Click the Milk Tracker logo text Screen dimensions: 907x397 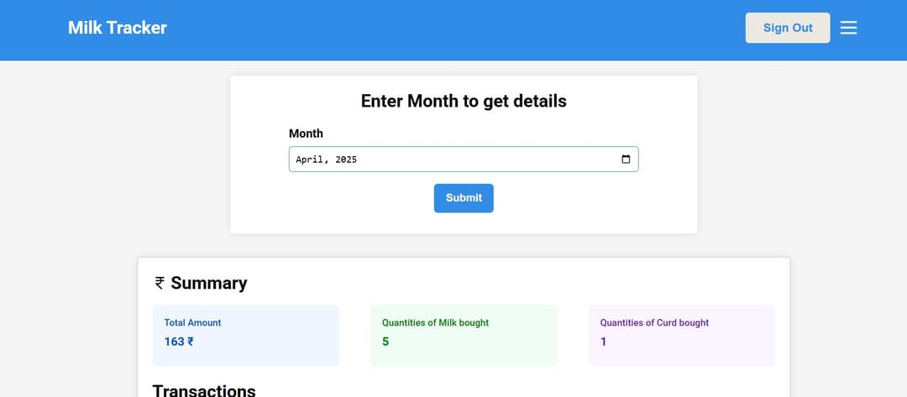click(118, 28)
